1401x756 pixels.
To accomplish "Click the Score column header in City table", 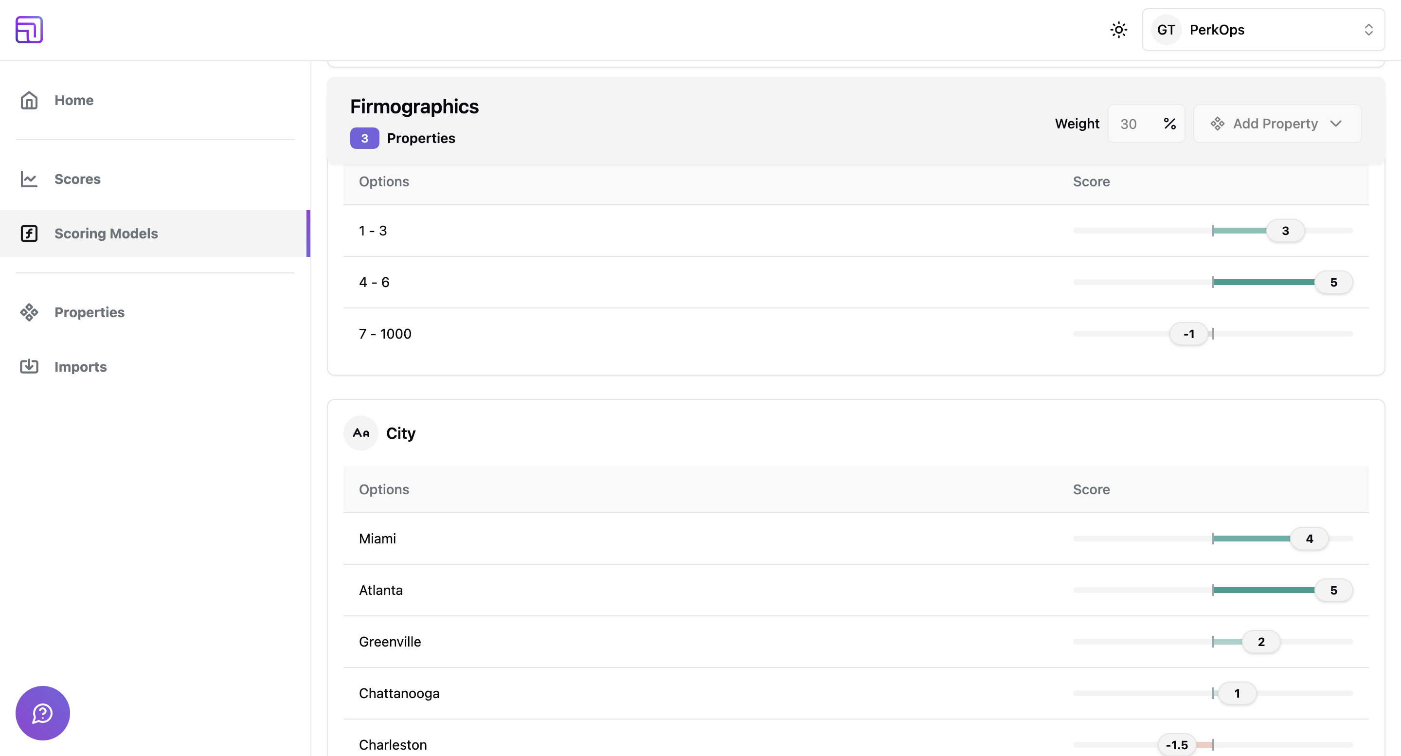I will [1091, 489].
